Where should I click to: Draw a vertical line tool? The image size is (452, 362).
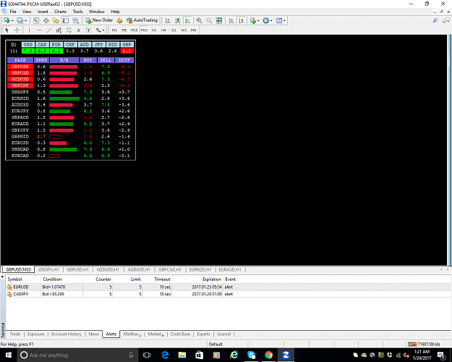29,30
